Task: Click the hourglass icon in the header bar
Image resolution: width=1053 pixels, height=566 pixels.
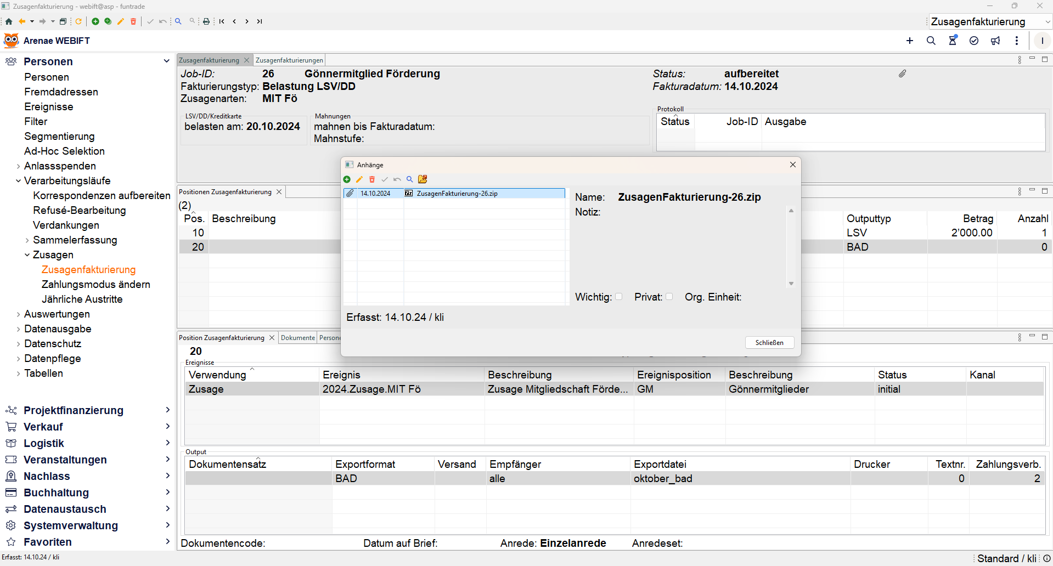Action: pyautogui.click(x=953, y=41)
